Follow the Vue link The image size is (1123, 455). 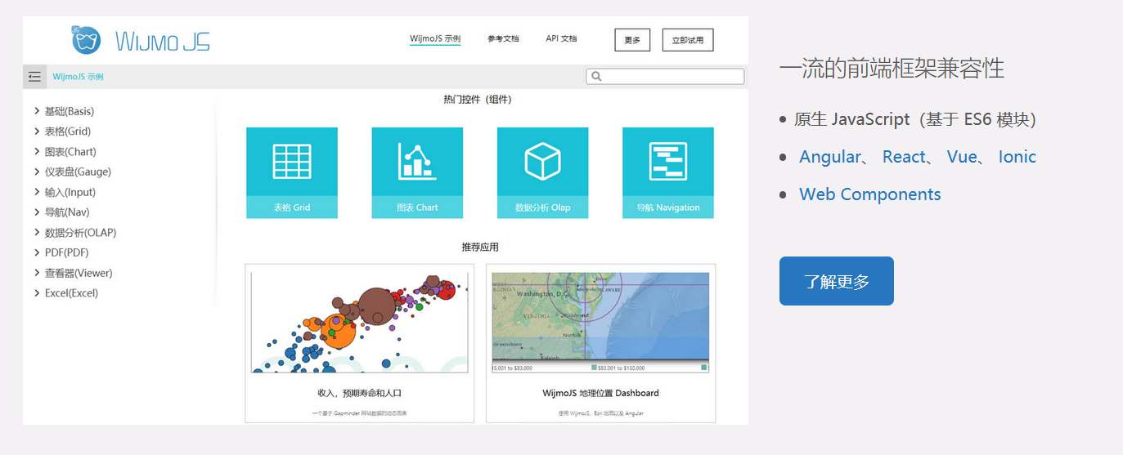coord(962,157)
